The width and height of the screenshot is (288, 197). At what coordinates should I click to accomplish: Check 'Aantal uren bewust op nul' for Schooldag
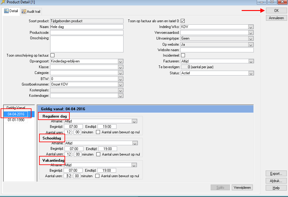[98, 154]
